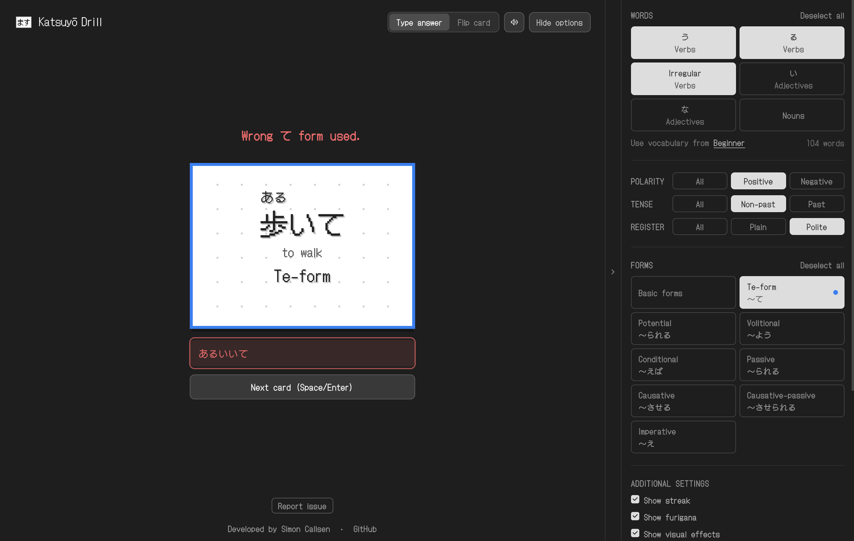This screenshot has width=854, height=541.
Task: Toggle the Irregular Verbs word category
Action: click(683, 79)
